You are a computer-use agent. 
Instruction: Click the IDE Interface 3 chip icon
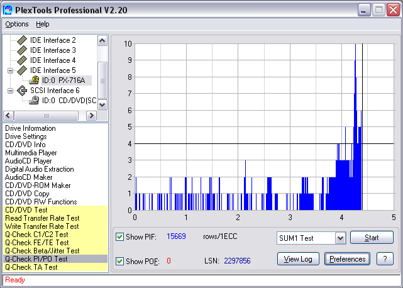point(22,50)
